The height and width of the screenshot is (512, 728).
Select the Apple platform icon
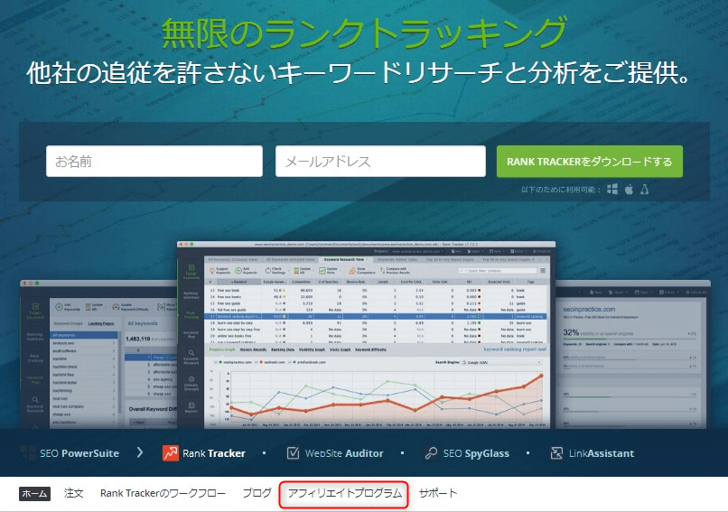[629, 189]
